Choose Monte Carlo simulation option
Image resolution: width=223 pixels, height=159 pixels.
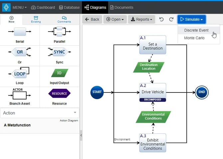point(199,38)
